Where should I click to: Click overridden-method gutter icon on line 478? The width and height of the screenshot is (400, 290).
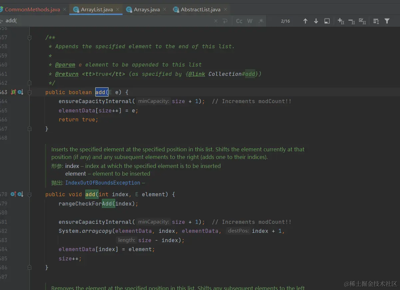pos(20,194)
